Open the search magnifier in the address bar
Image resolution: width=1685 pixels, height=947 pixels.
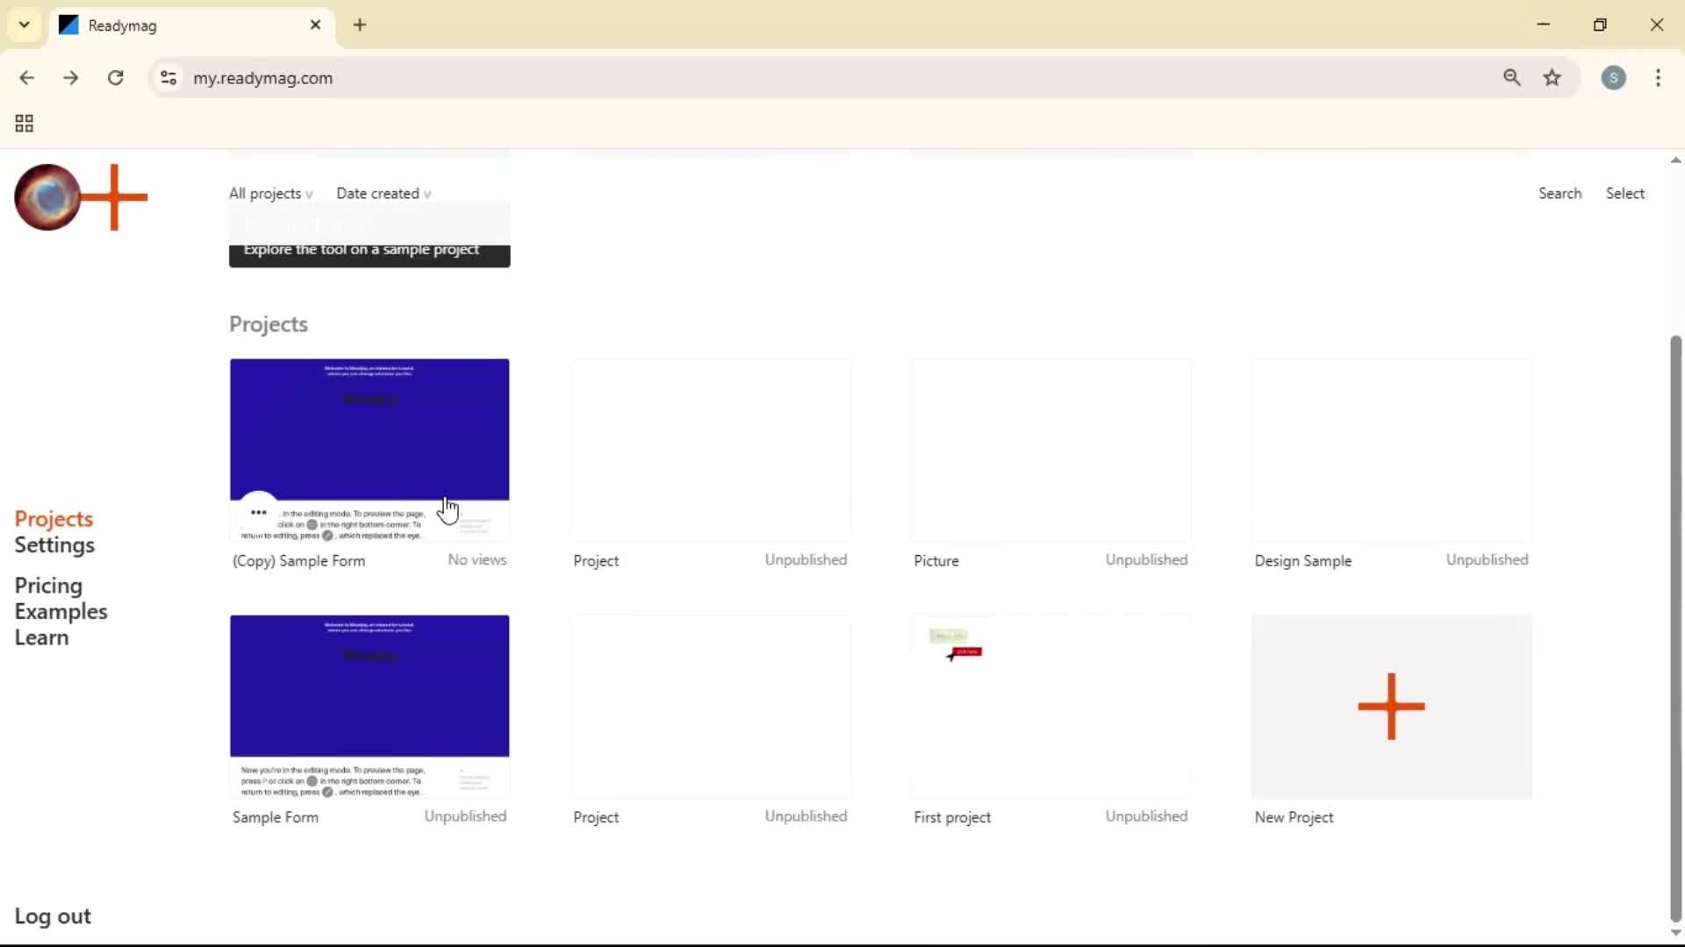coord(1512,77)
